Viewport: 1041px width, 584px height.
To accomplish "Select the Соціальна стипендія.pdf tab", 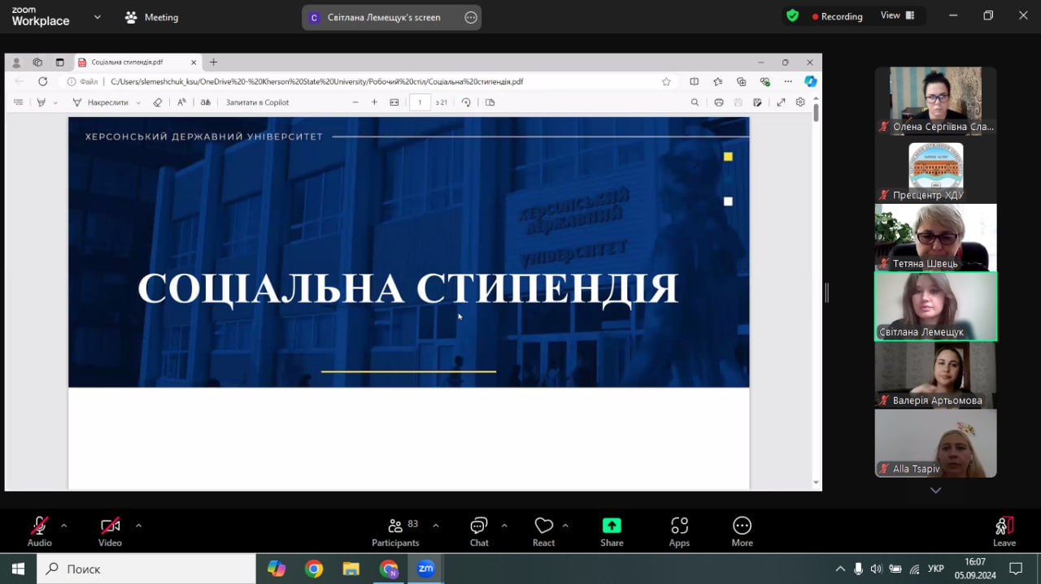I will [137, 63].
